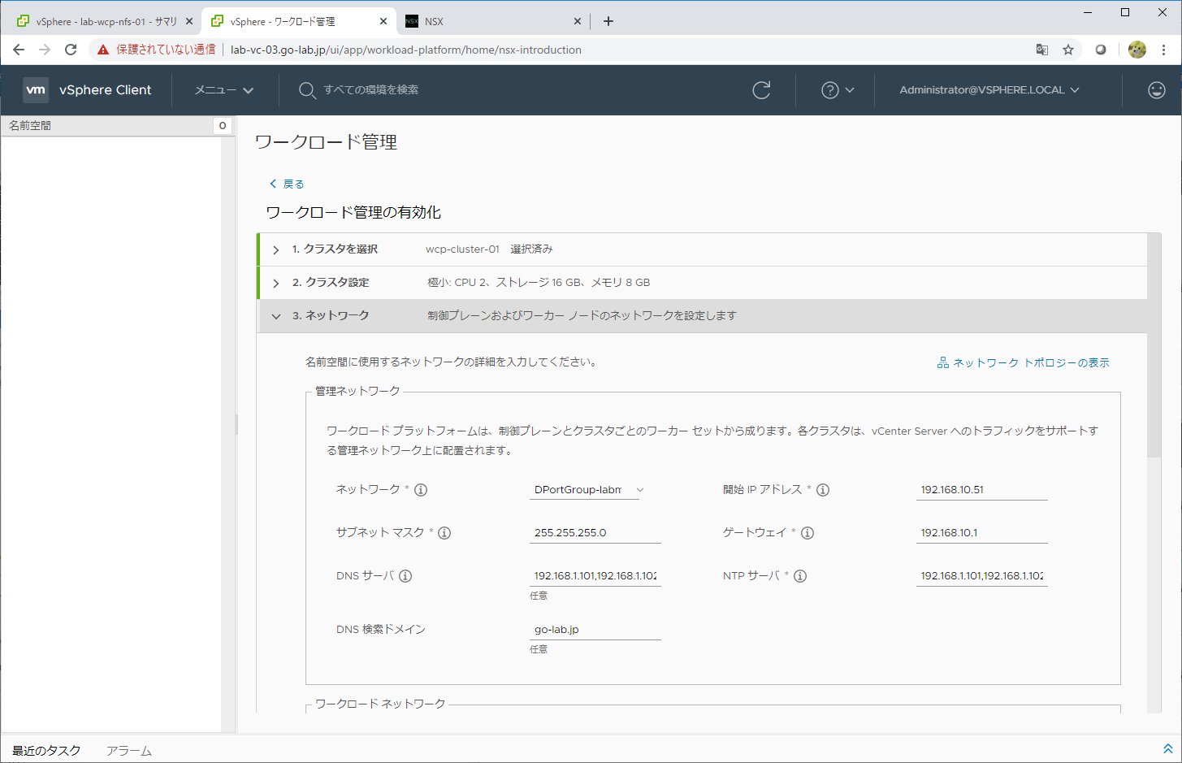This screenshot has width=1182, height=763.
Task: Select the vSphere ワークロード管理 browser tab
Action: click(x=298, y=21)
